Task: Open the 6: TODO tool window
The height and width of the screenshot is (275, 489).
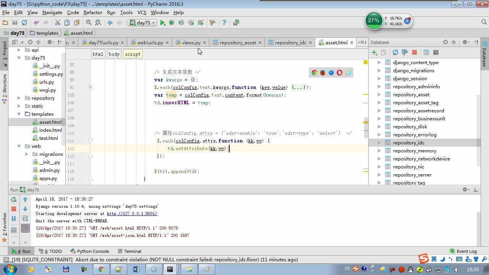Action: (x=50, y=251)
